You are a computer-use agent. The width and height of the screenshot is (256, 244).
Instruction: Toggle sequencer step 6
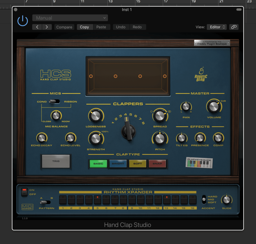coord(106,199)
